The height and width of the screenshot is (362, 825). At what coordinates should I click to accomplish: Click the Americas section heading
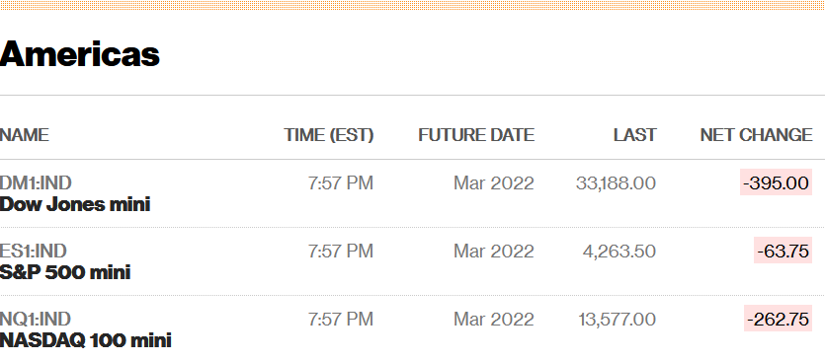(79, 53)
